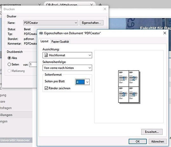The height and width of the screenshot is (147, 171).
Task: Switch to the Papier/Qualität tab
Action: [60, 41]
